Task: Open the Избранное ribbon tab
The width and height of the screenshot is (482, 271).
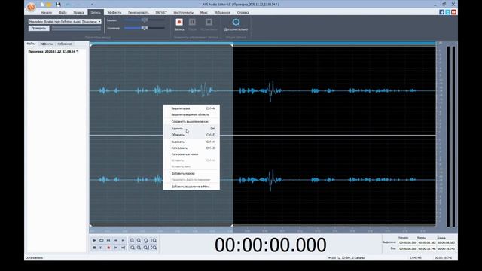Action: [x=222, y=13]
